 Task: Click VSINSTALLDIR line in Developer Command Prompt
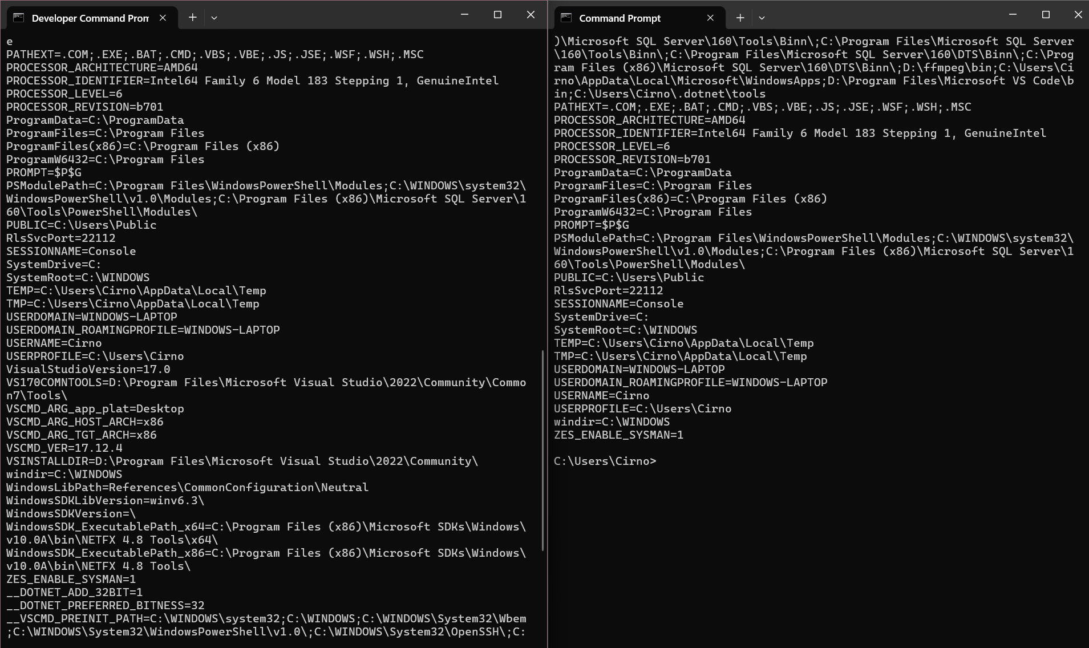pos(242,461)
